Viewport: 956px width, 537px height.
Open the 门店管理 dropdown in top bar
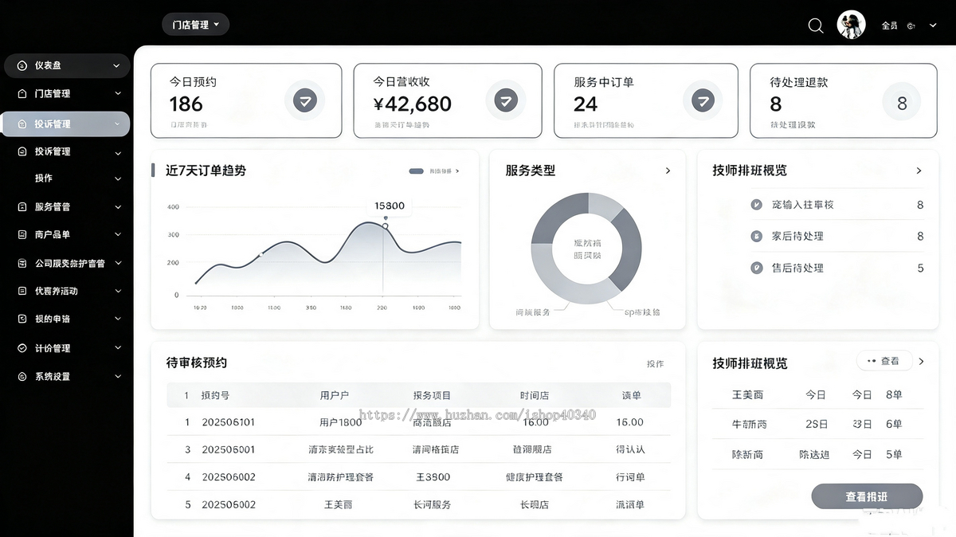pos(195,25)
